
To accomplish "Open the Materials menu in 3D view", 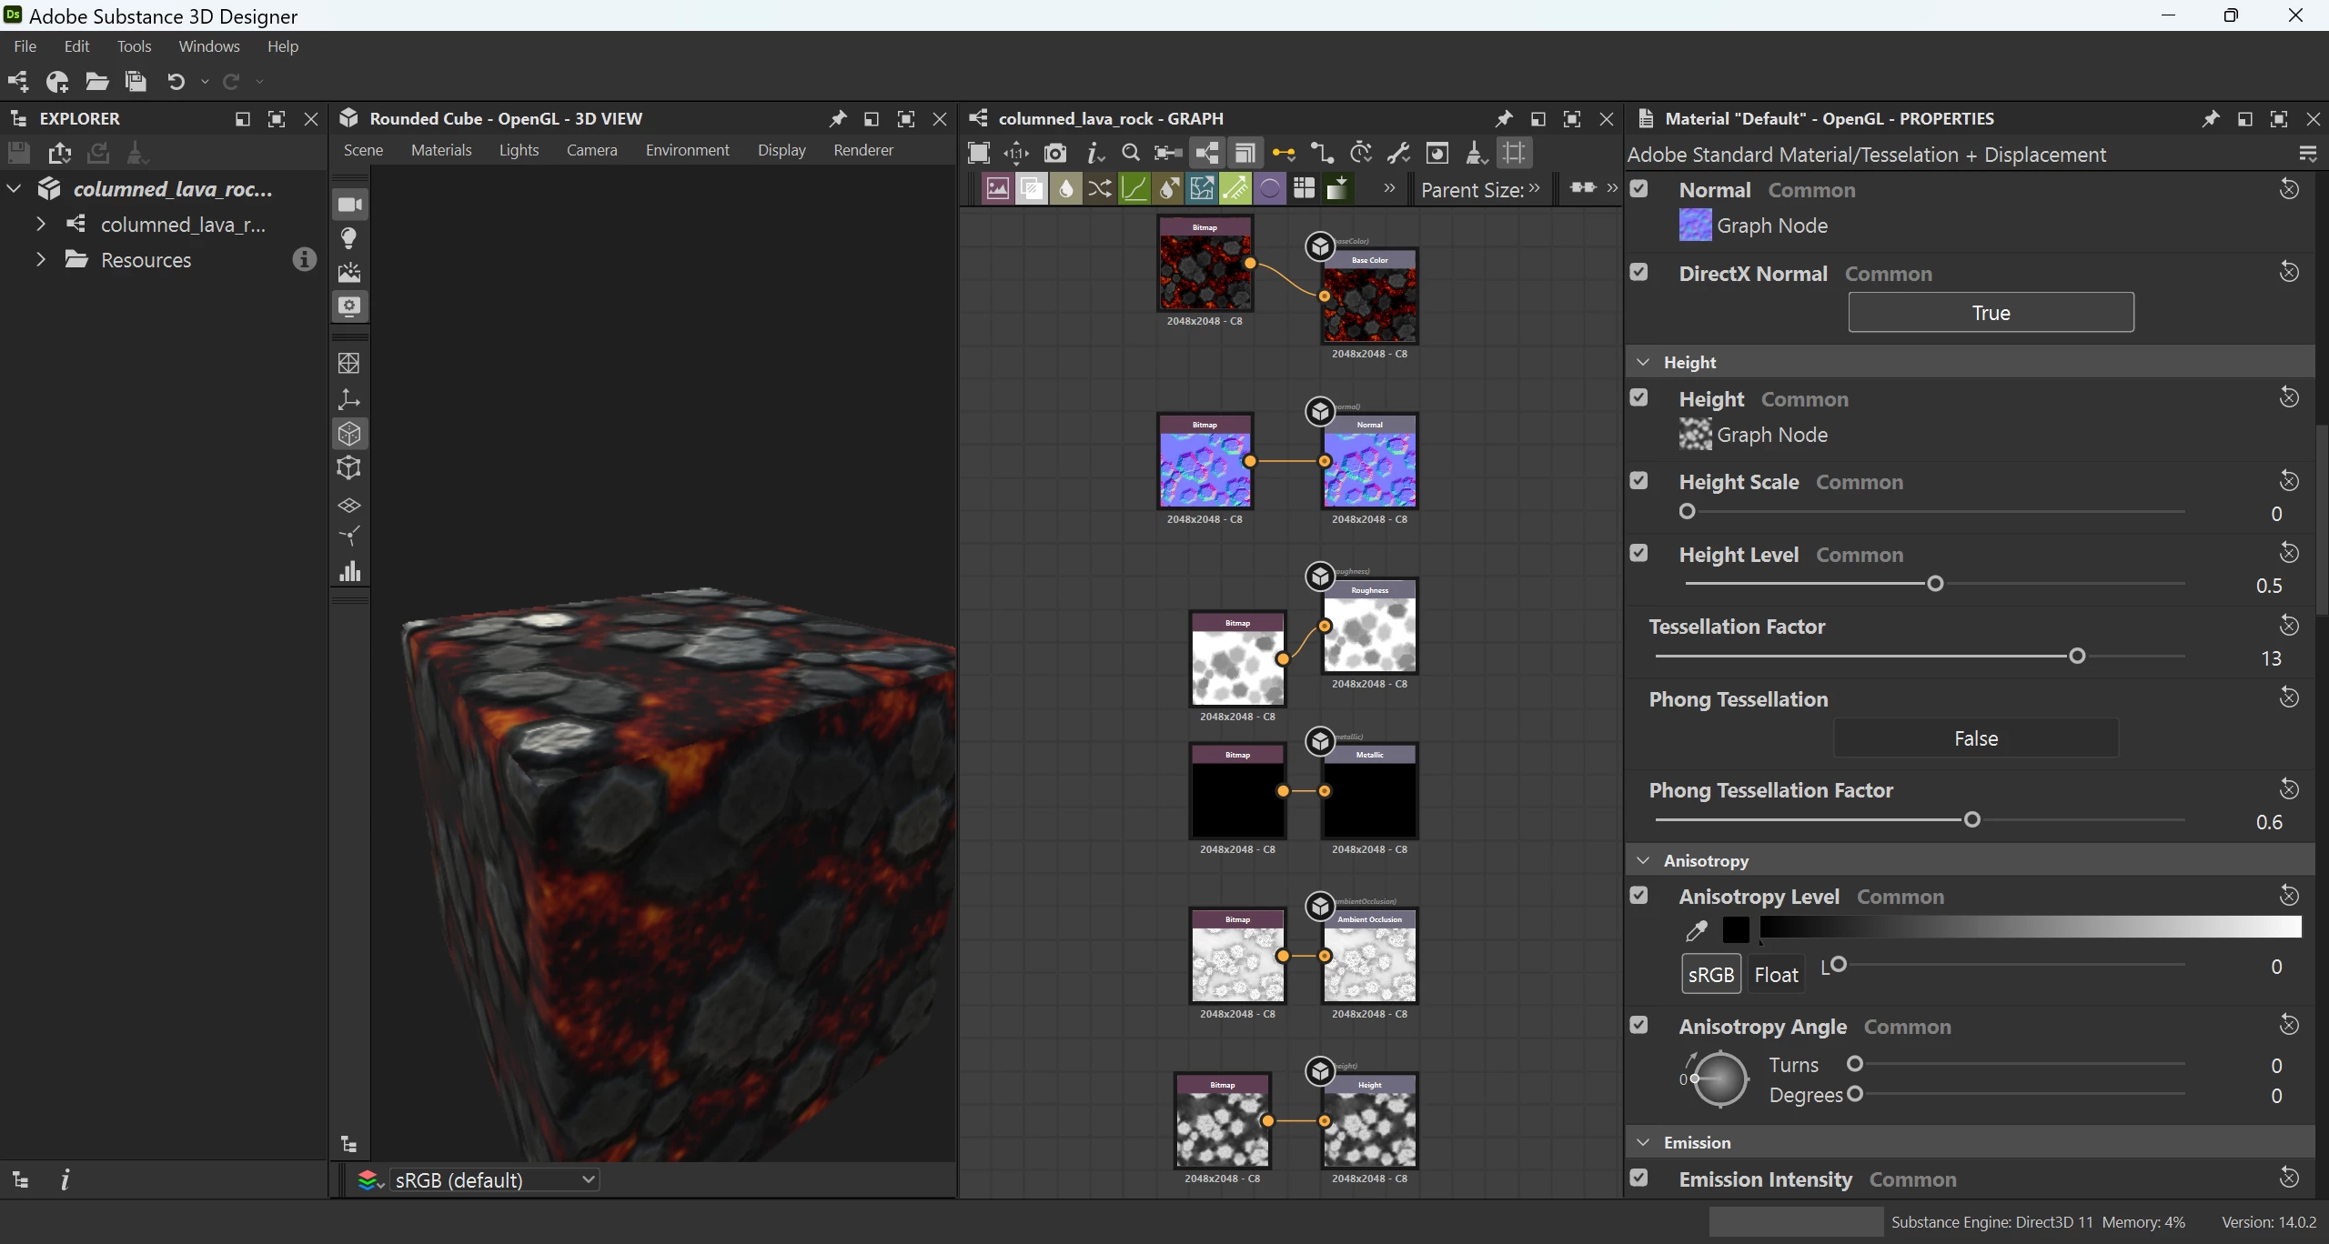I will (441, 150).
